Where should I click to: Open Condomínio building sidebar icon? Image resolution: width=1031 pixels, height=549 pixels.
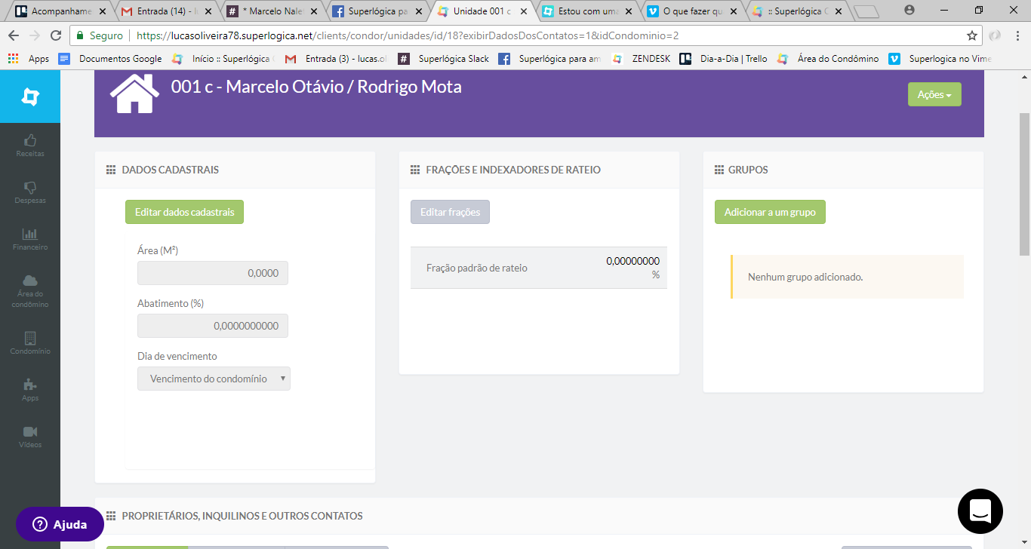pyautogui.click(x=30, y=338)
